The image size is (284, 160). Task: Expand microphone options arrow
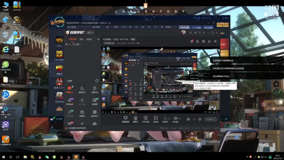click(x=169, y=119)
